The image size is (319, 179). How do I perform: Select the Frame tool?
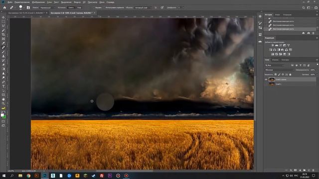click(3, 39)
